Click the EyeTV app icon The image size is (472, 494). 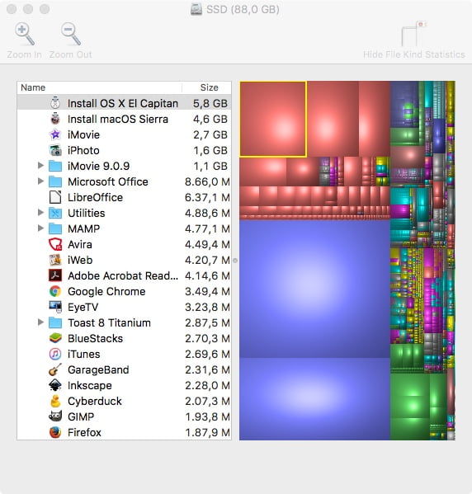55,307
